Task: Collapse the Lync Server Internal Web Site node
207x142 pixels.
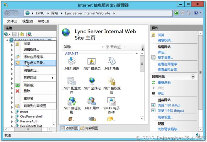Action: (7, 40)
